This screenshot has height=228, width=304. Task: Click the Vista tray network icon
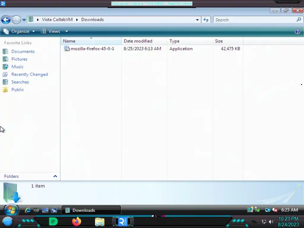click(268, 210)
